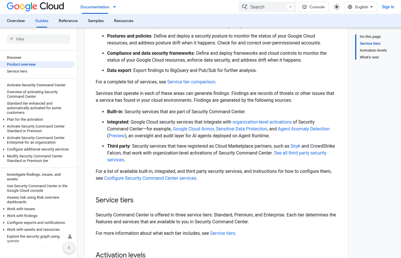
Task: Click the Search input field
Action: (268, 7)
